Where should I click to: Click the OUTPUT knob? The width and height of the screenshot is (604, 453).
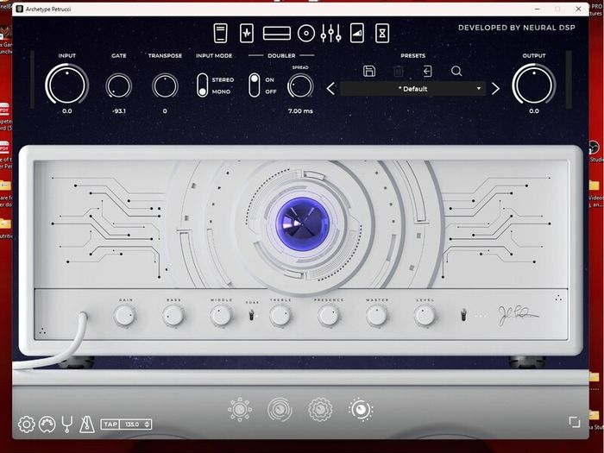(534, 85)
